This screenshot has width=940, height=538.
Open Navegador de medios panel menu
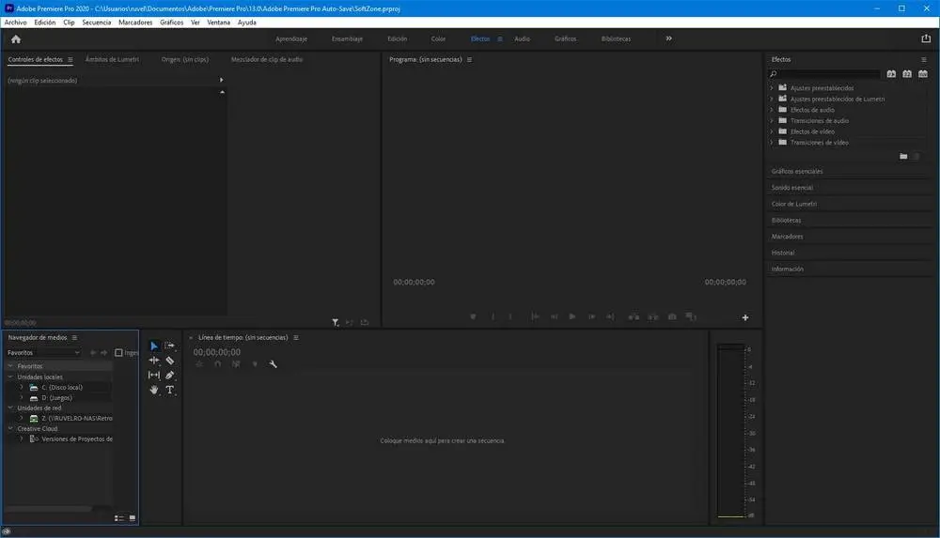[74, 338]
